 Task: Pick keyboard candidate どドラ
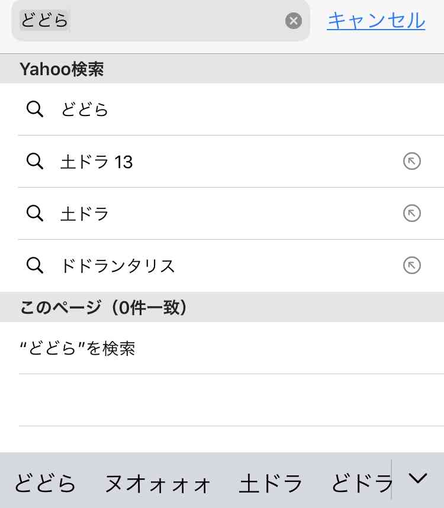(362, 483)
